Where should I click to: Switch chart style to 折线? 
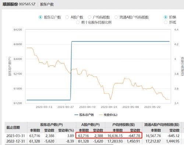pos(170,22)
